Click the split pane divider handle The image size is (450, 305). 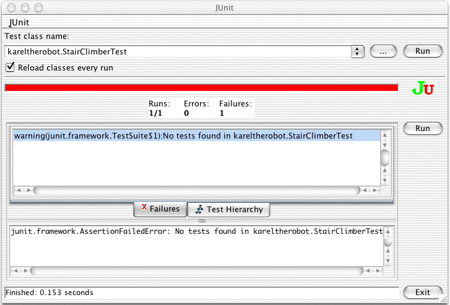tap(201, 220)
